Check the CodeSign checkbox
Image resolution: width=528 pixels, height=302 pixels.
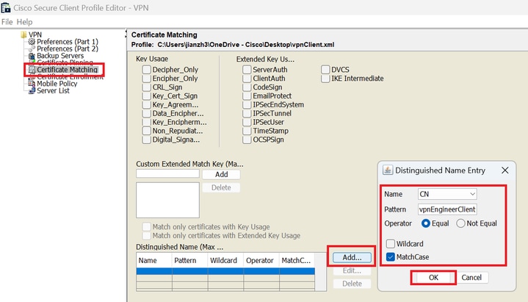[x=247, y=87]
